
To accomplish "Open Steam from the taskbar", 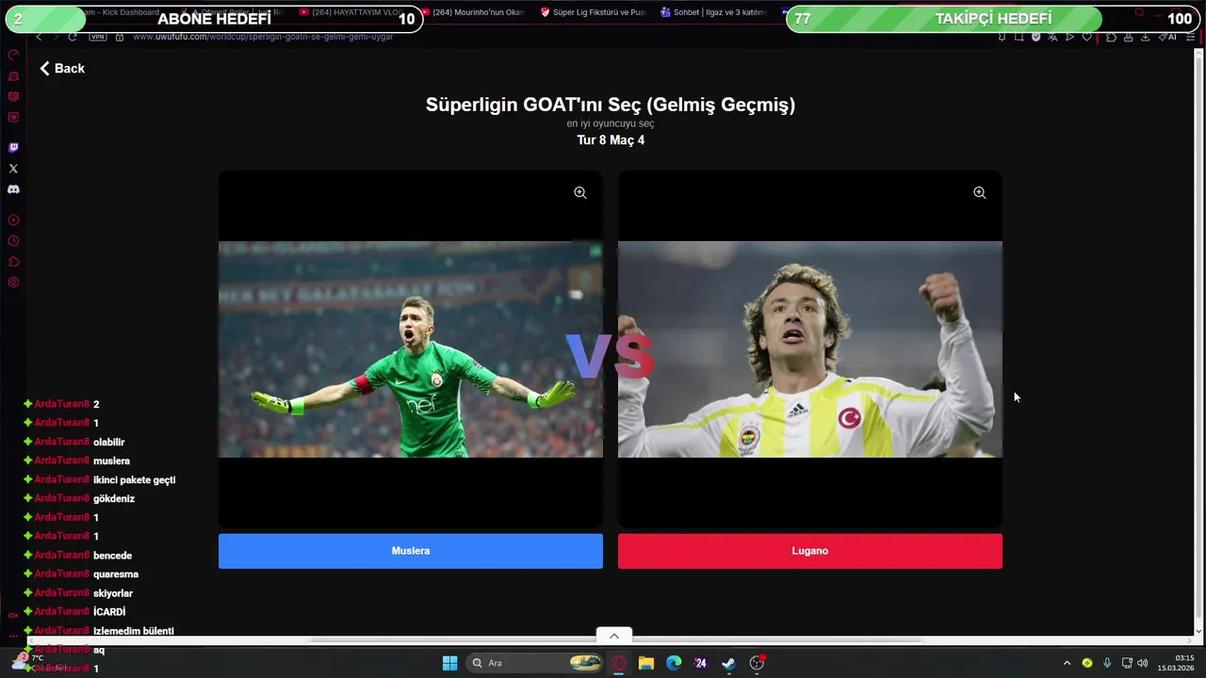I will (728, 663).
